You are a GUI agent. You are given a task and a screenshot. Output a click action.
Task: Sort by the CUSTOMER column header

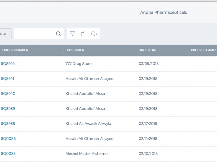(75, 50)
